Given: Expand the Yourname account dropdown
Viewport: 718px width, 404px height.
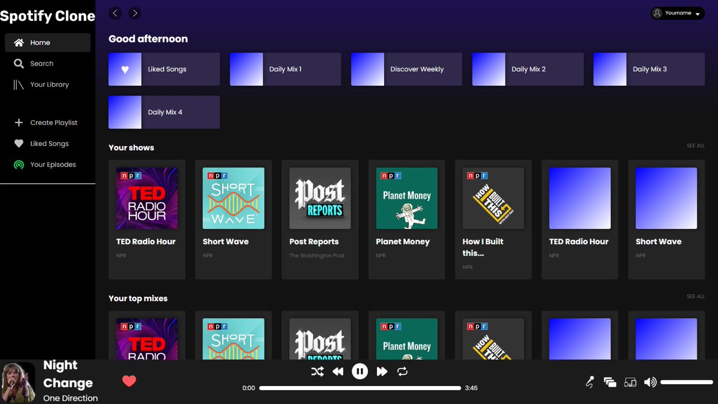Looking at the screenshot, I should pos(678,13).
